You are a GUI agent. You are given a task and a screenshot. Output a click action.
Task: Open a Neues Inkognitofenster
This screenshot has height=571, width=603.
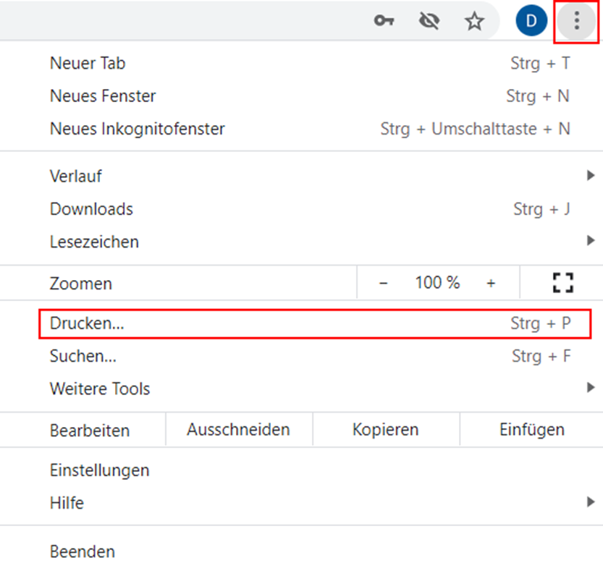click(137, 129)
